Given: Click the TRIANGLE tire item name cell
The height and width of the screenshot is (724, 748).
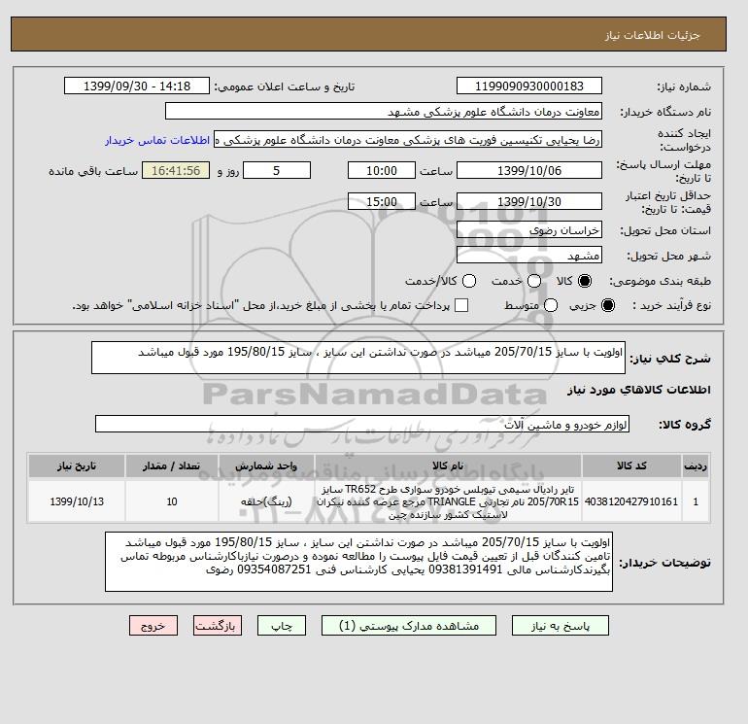Looking at the screenshot, I should (x=448, y=501).
